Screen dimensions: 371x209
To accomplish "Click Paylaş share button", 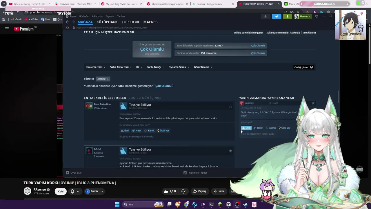I will [199, 191].
